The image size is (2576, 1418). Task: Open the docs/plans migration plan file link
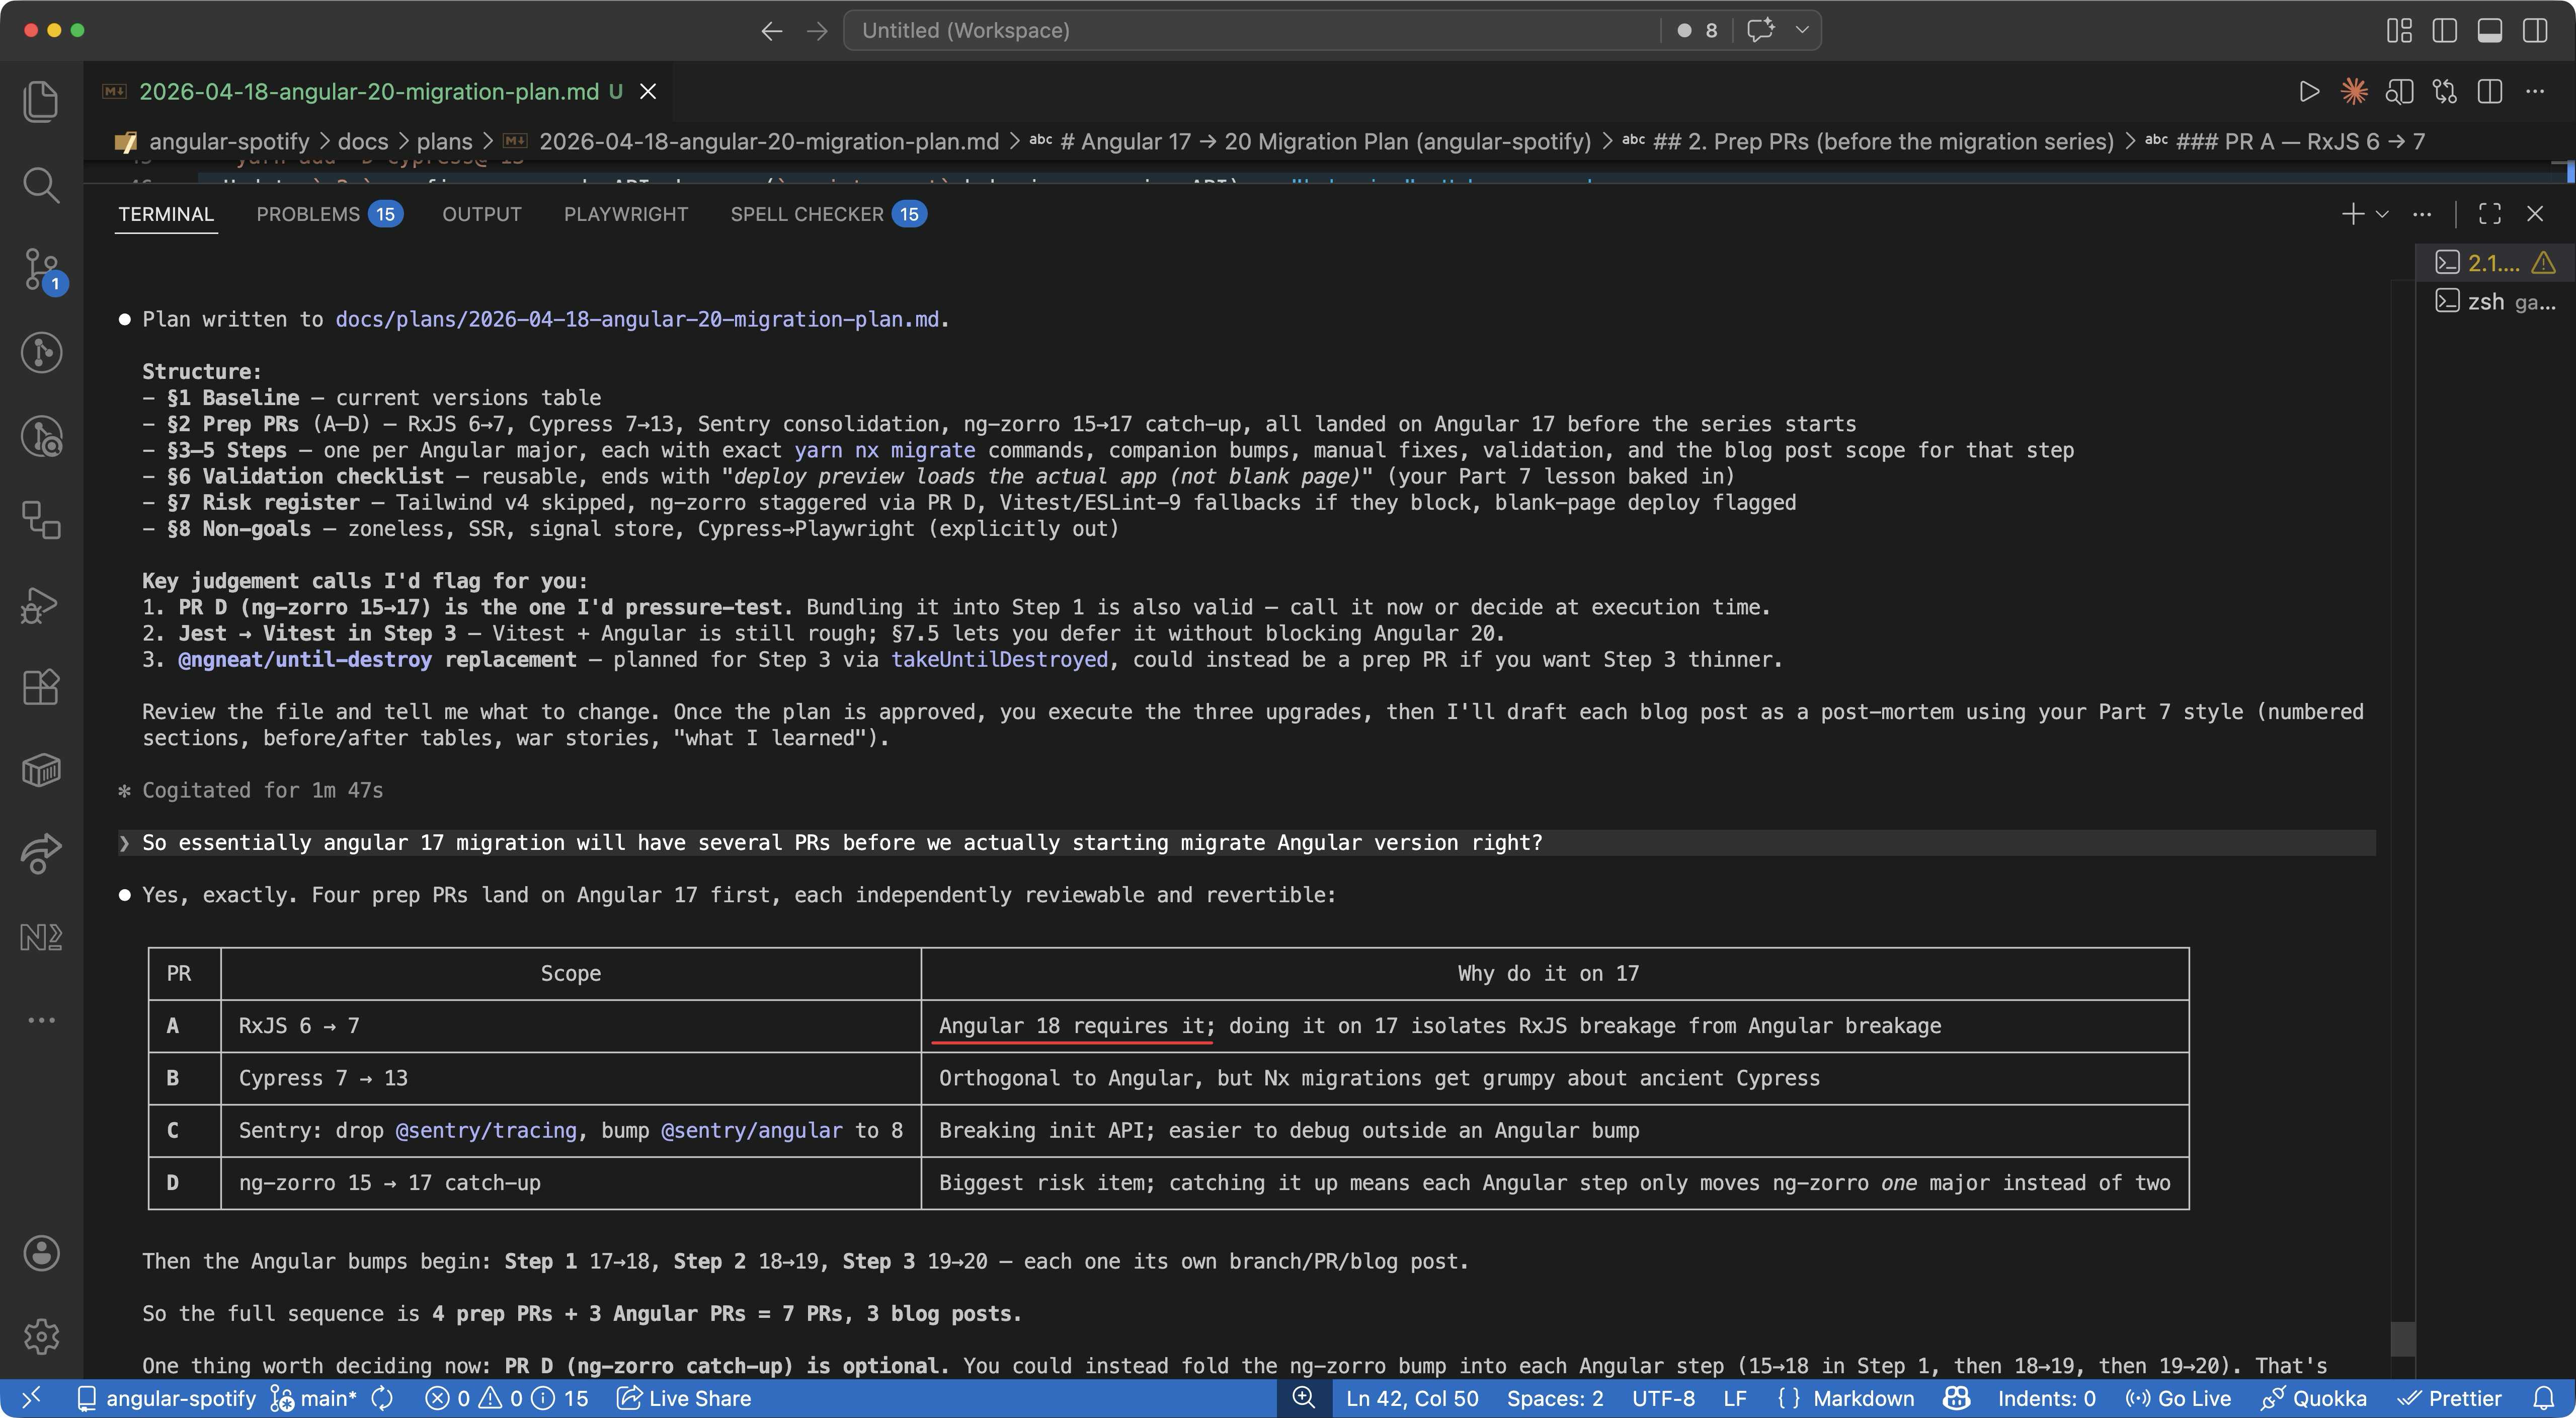click(x=637, y=319)
